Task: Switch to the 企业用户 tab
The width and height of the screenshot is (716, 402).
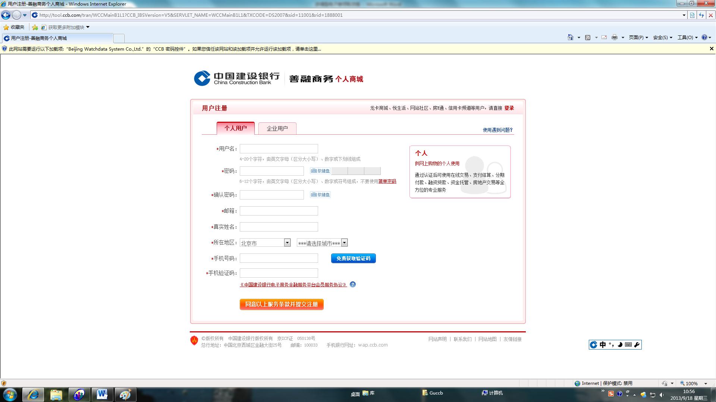Action: click(277, 128)
